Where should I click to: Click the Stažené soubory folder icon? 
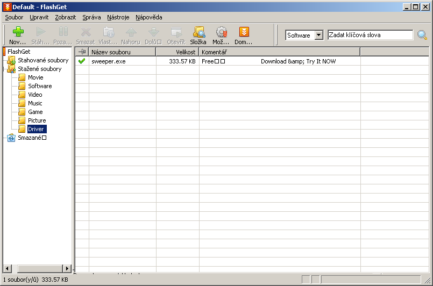(11, 69)
